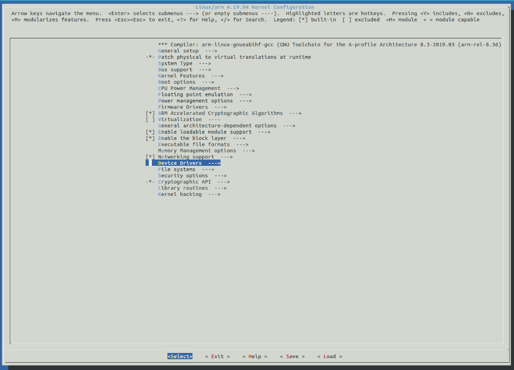Enable the Virtualization checkbox
This screenshot has width=514, height=370.
pyautogui.click(x=150, y=120)
